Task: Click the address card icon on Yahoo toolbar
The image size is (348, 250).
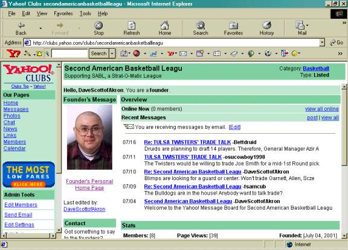Action: pos(217,54)
